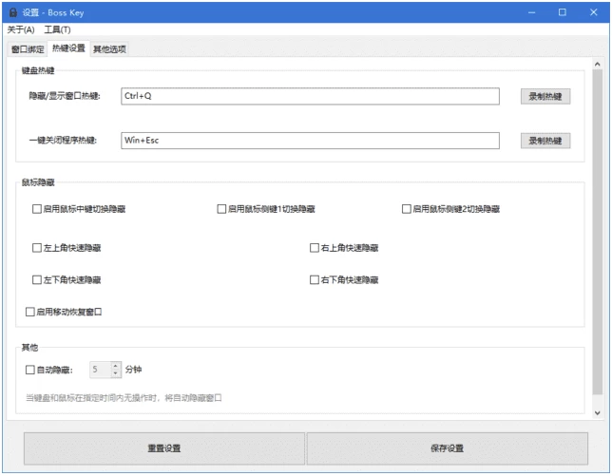Tick the 右下角快速隐藏 checkbox
This screenshot has height=476, width=612.
(315, 280)
